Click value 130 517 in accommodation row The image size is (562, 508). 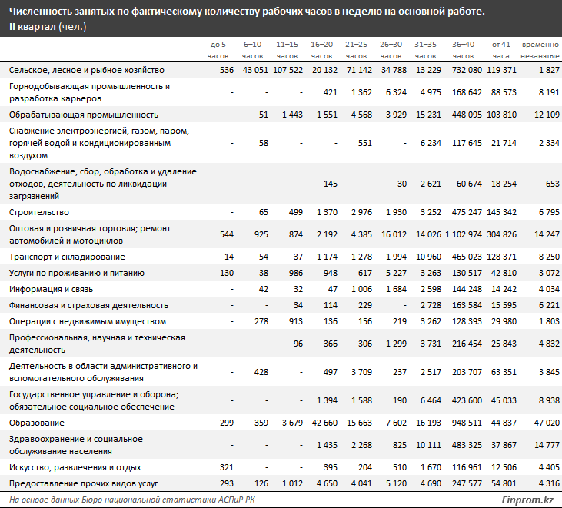click(467, 273)
